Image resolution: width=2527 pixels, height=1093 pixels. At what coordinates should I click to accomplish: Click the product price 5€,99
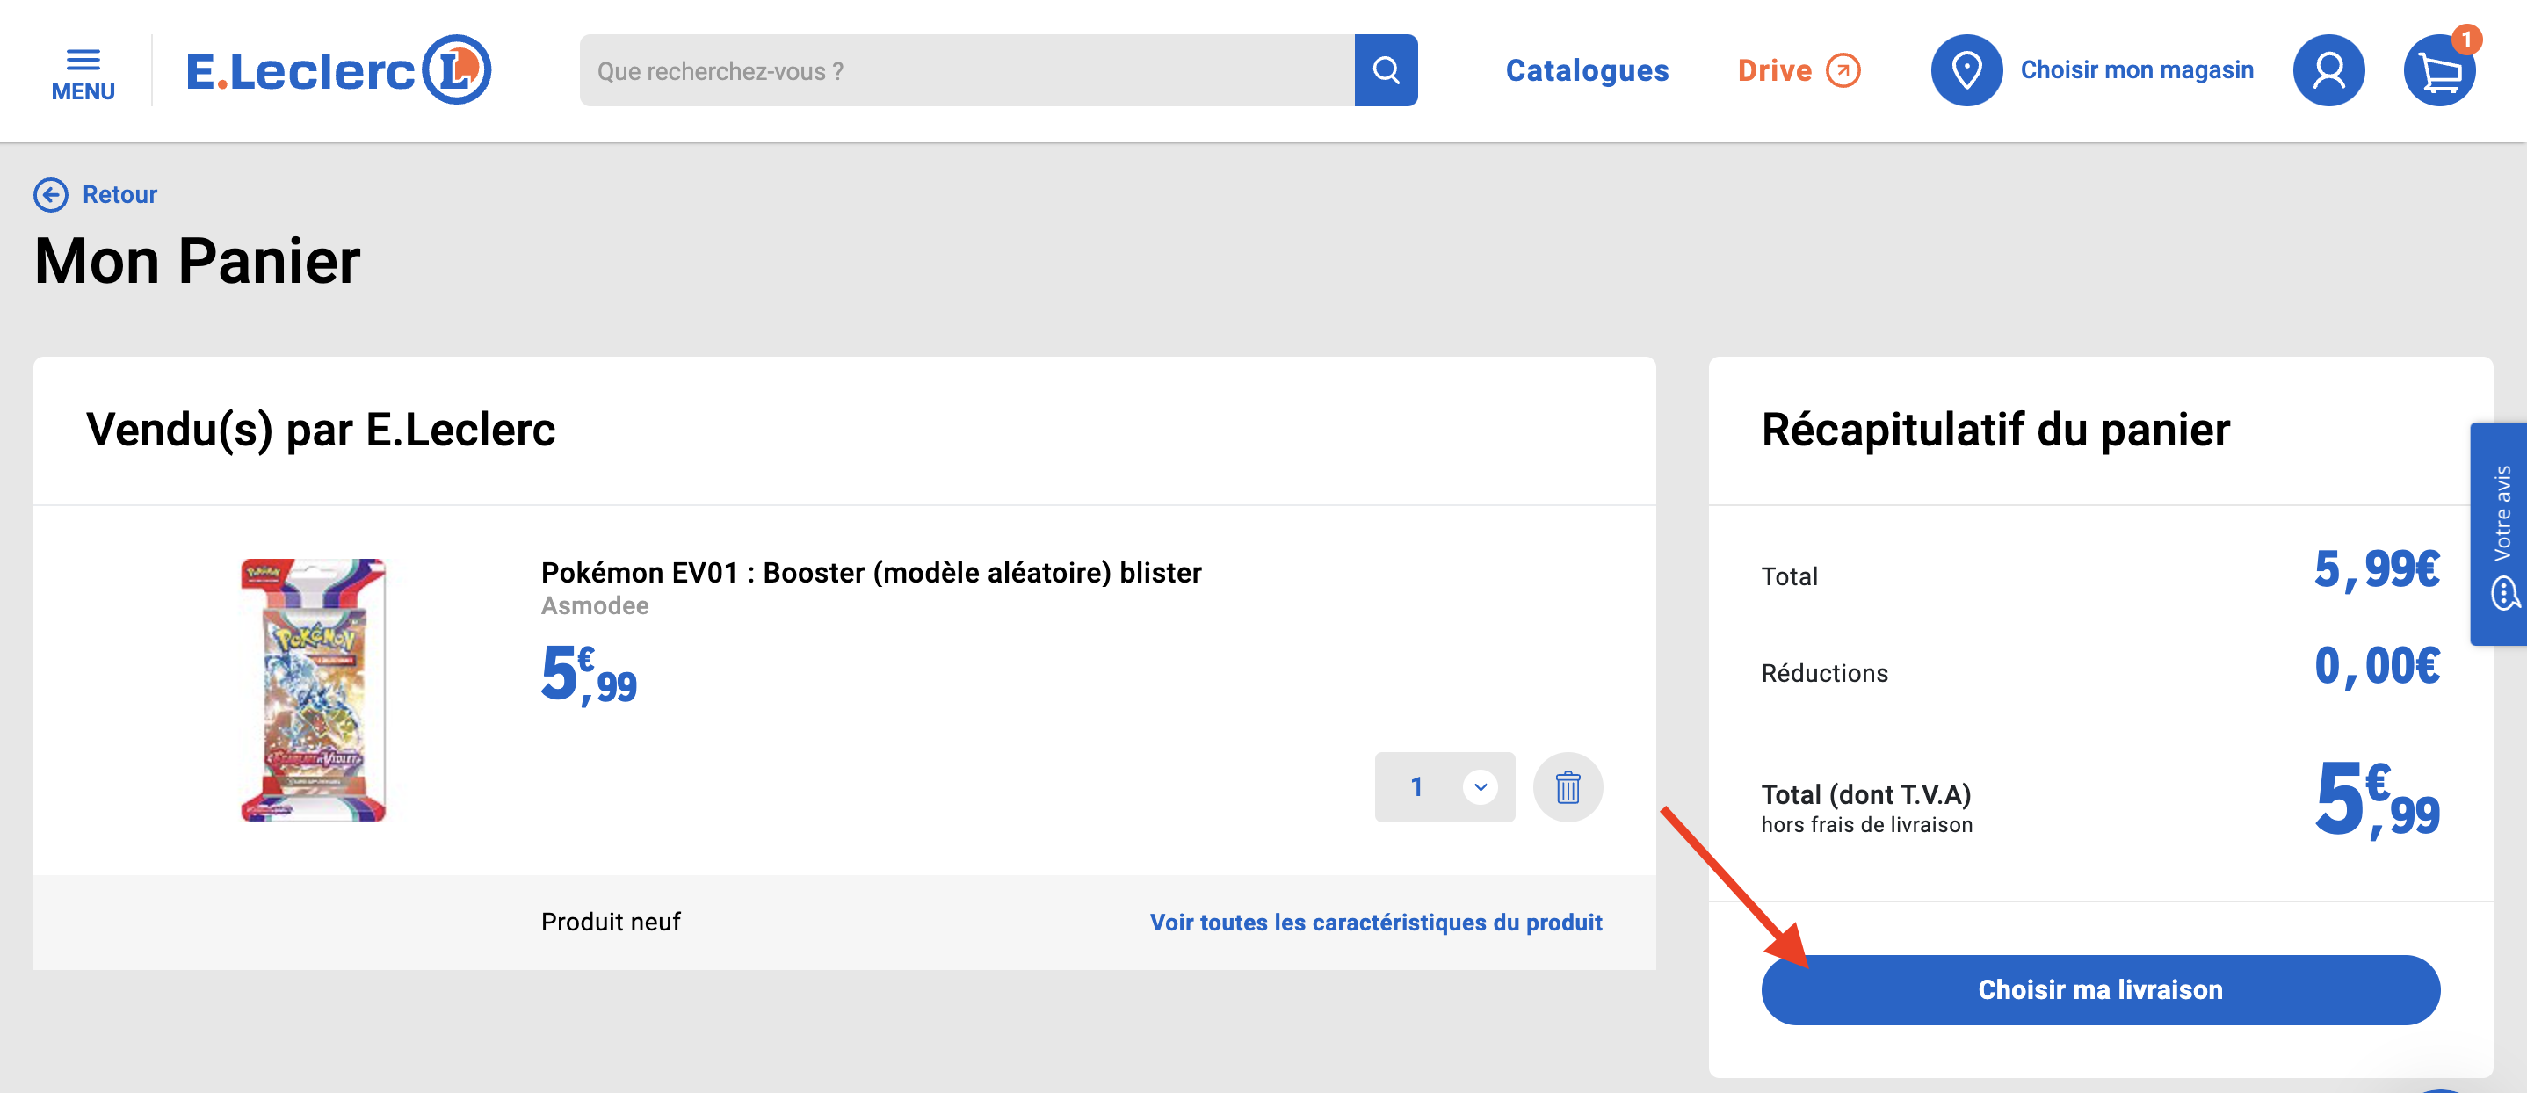[x=589, y=674]
